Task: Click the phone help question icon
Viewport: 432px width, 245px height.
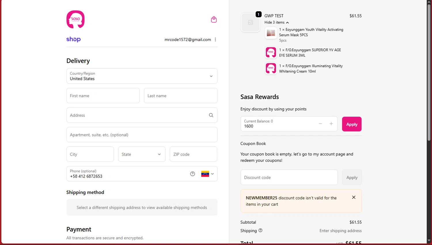Action: coord(193,174)
